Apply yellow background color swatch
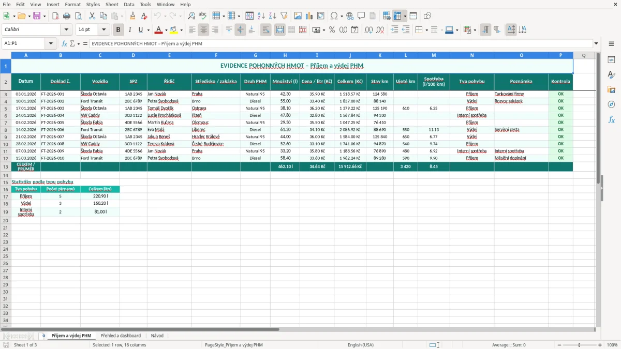 click(174, 30)
